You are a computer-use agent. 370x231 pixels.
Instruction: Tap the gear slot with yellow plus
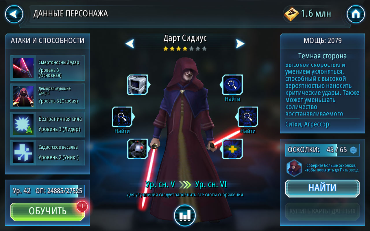tap(232, 149)
